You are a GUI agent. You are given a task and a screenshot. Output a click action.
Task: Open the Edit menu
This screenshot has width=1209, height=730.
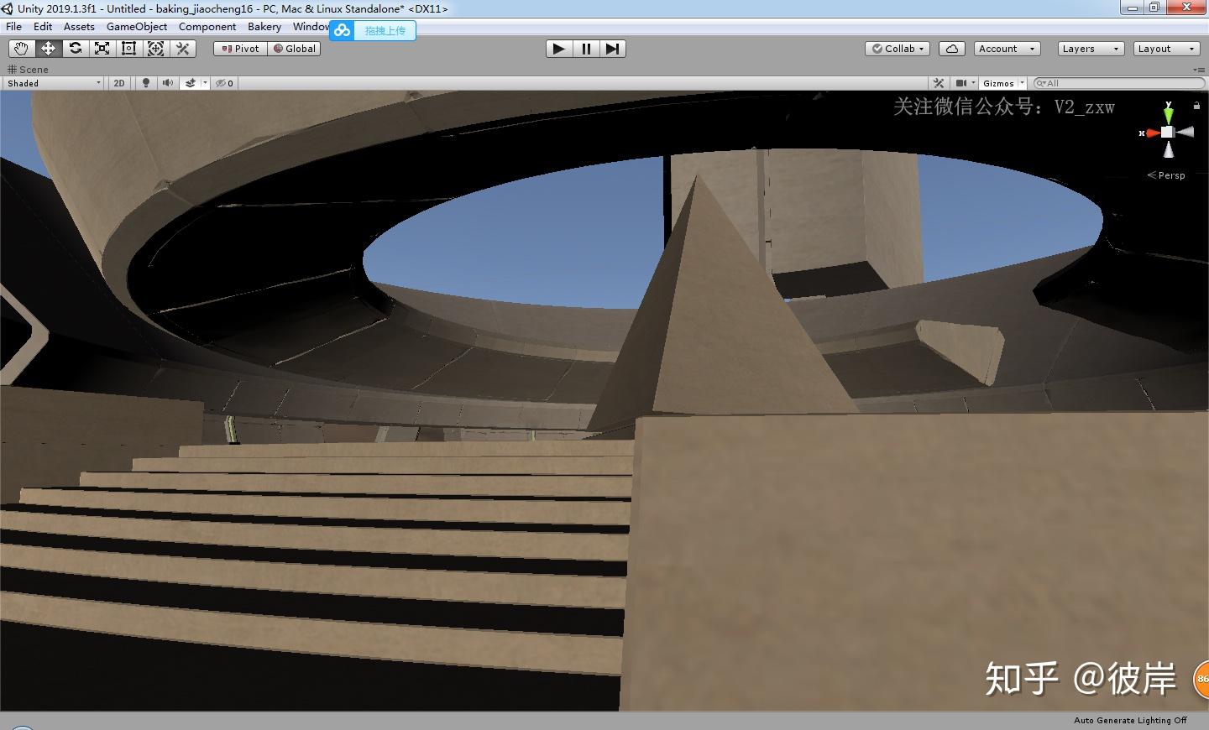click(43, 27)
